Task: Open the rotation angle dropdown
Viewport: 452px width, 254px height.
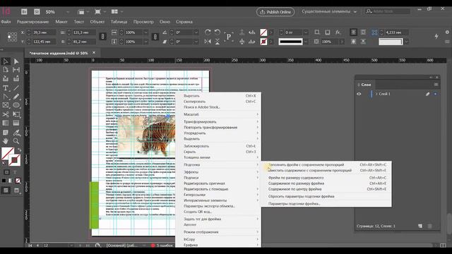Action: pyautogui.click(x=196, y=32)
